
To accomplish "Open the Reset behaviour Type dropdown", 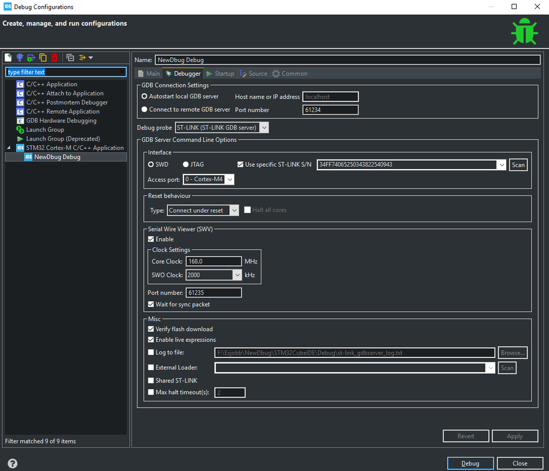I will pyautogui.click(x=234, y=210).
